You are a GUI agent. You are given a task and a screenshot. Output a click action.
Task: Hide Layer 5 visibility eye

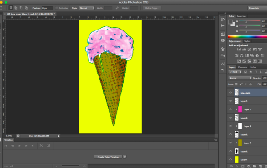click(x=230, y=101)
